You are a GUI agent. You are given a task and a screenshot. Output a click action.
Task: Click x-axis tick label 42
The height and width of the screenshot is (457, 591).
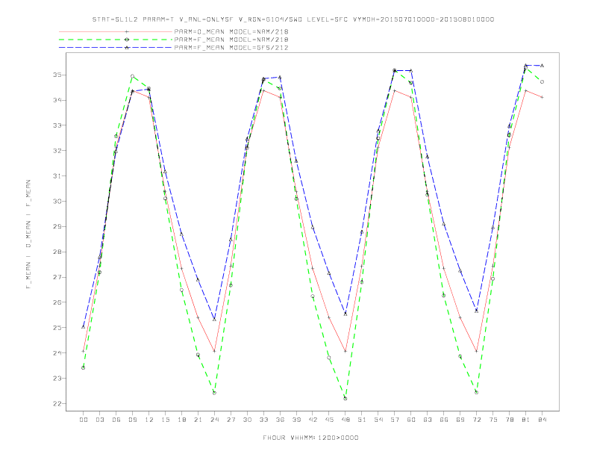(x=313, y=420)
